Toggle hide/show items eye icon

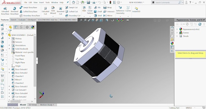tap(112, 20)
